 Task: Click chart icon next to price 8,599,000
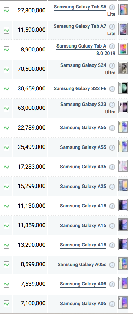coord(7,265)
